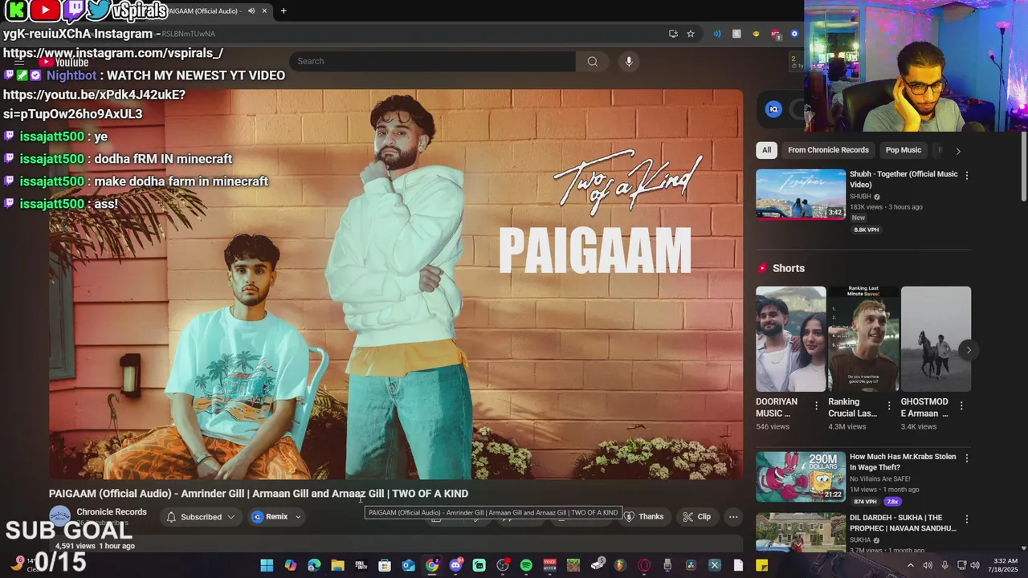
Task: Open the Minecraft grass block taskbar icon
Action: click(573, 565)
